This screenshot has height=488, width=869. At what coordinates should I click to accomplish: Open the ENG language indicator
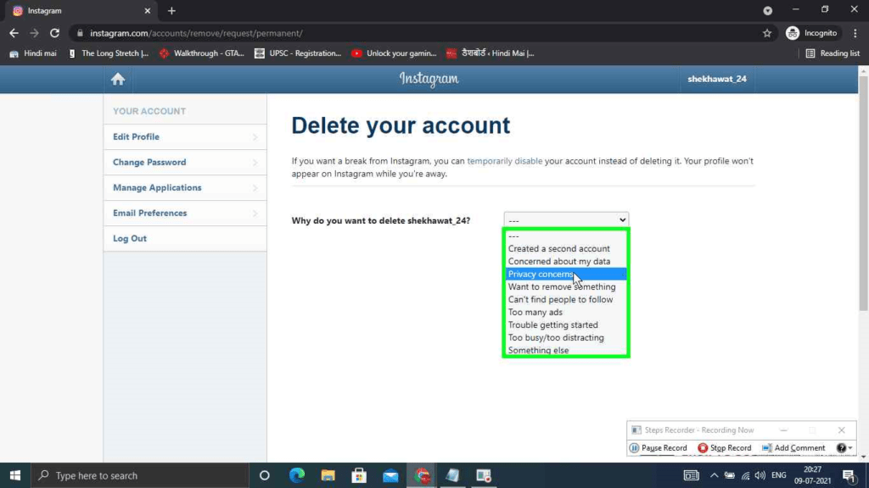pos(779,475)
